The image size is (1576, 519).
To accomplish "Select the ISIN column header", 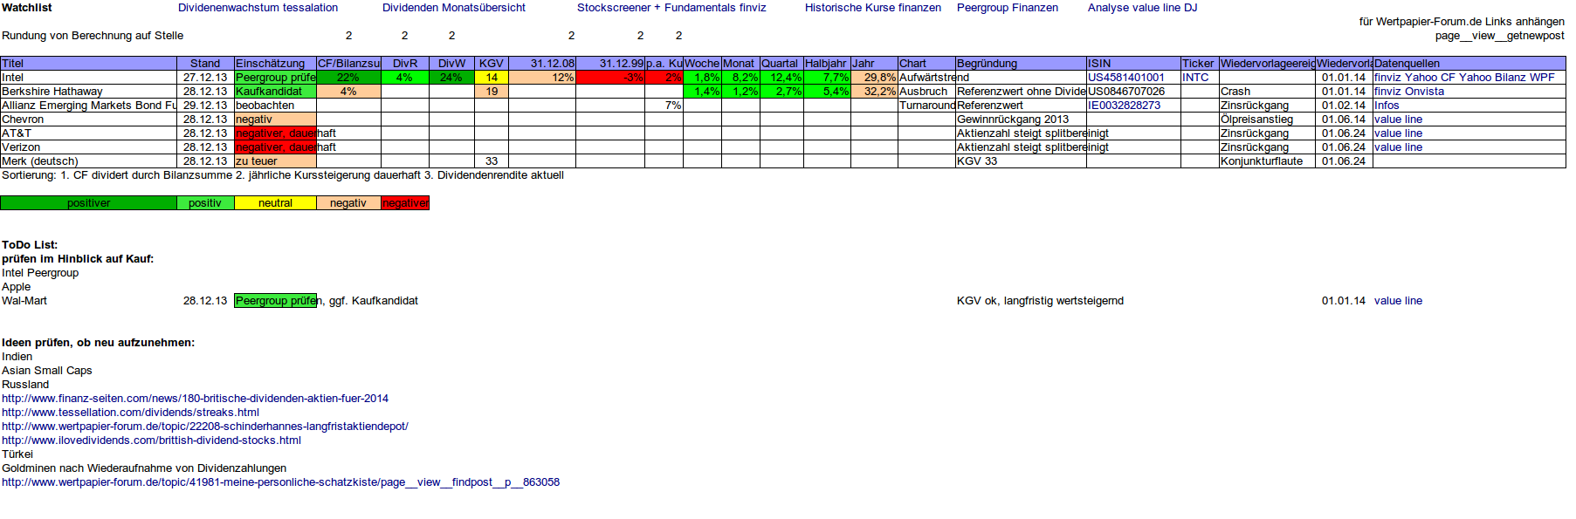I will coord(1133,64).
